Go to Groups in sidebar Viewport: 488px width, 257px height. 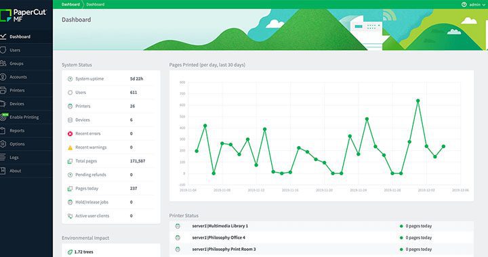click(x=16, y=64)
